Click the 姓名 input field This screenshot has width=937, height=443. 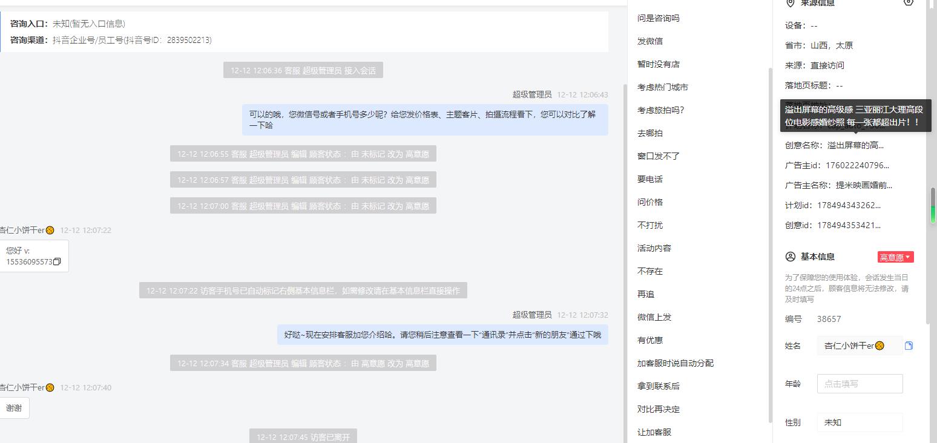click(x=860, y=346)
